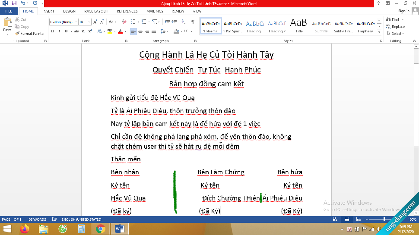Click the Strikethrough formatting icon

[x=76, y=31]
